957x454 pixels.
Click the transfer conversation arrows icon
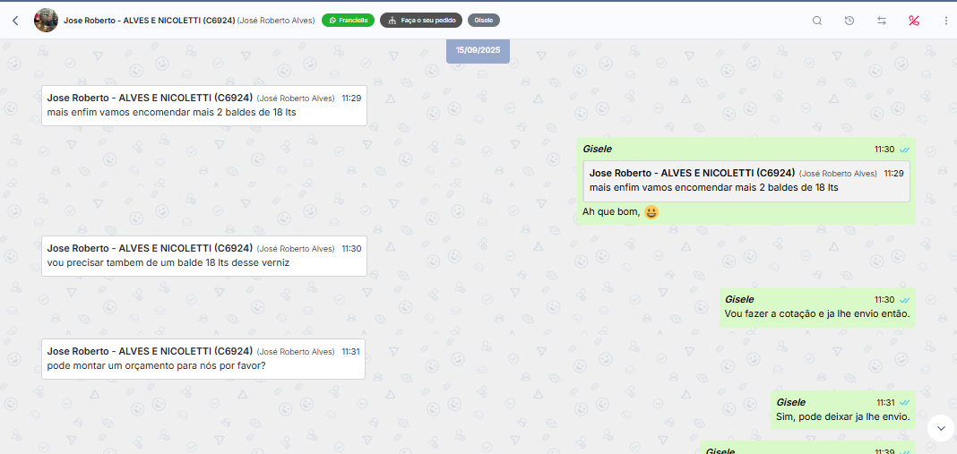882,21
